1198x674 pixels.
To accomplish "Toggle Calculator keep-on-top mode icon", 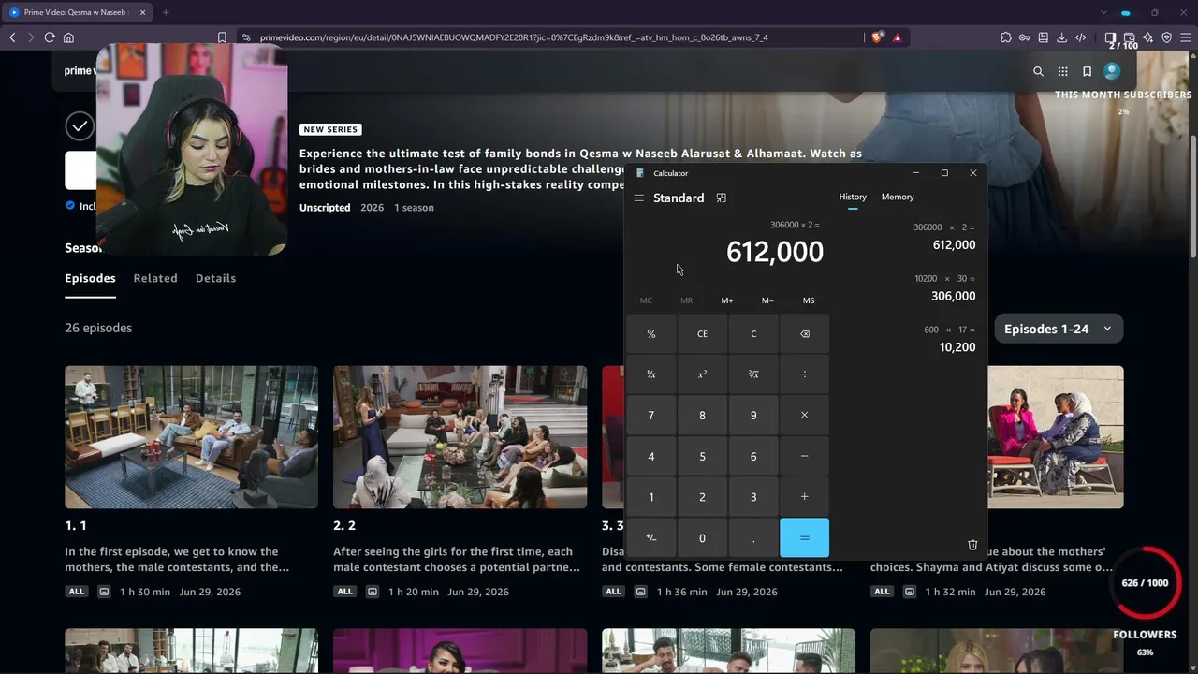I will click(721, 198).
